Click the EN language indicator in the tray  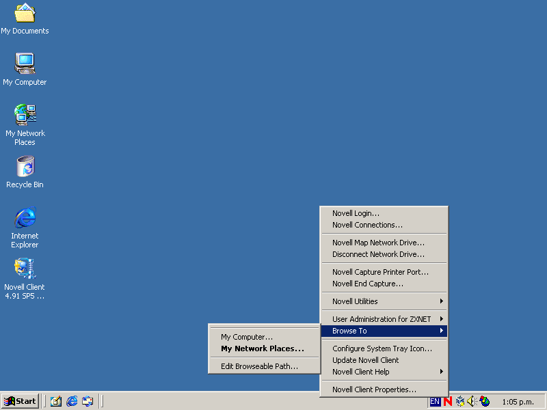pos(435,401)
